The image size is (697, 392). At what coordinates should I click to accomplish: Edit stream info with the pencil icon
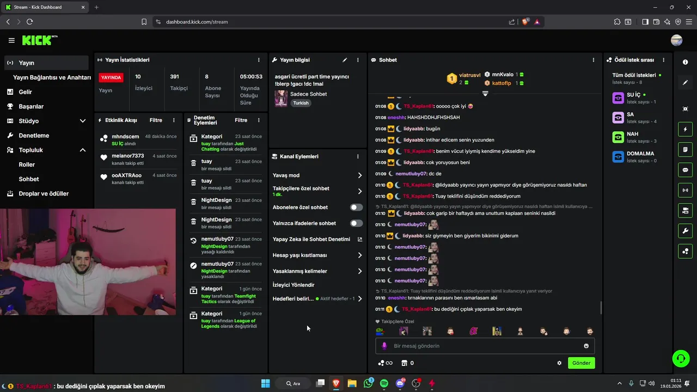click(x=345, y=60)
